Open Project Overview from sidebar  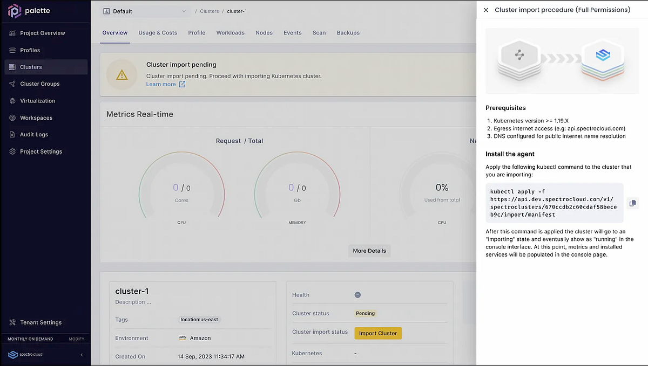tap(42, 33)
